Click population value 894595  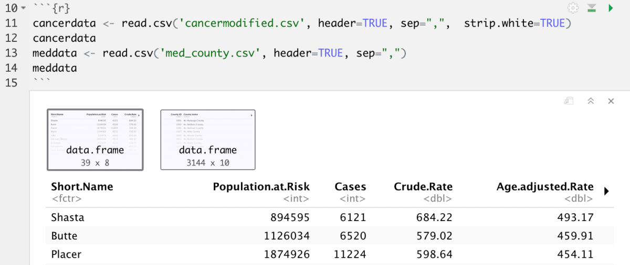point(289,217)
